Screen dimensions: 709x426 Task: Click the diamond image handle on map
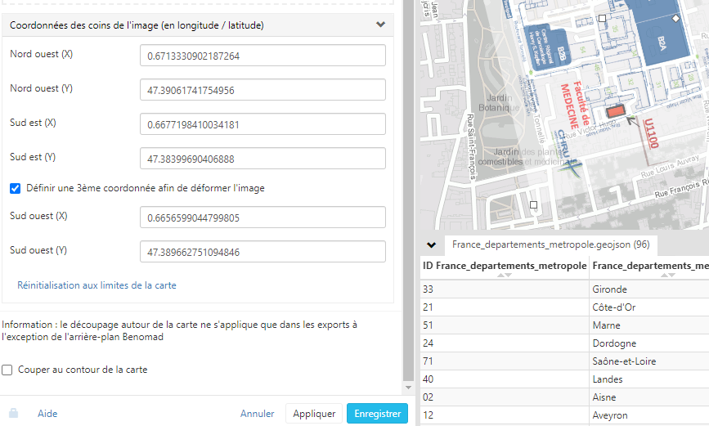675,19
